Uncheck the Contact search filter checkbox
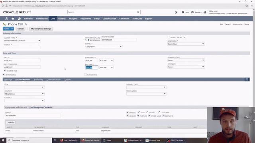Viewport: 255px width, 143px height. tap(127, 112)
